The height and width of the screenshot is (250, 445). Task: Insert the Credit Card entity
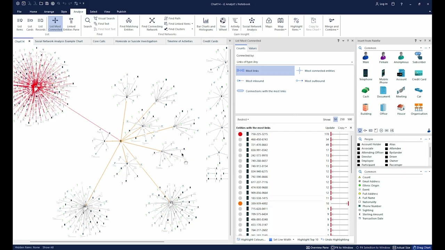point(419,75)
